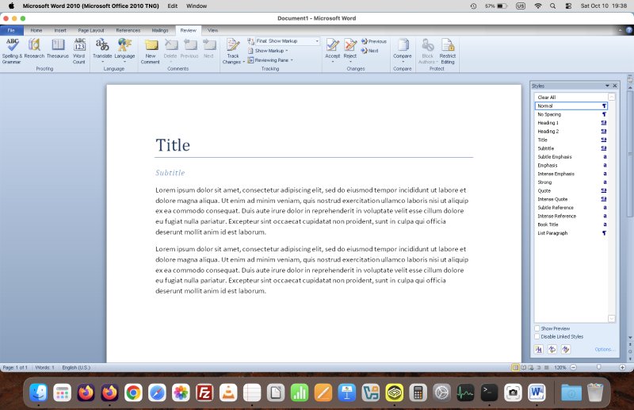Open Restrict Editing pane
This screenshot has width=634, height=410.
[448, 51]
